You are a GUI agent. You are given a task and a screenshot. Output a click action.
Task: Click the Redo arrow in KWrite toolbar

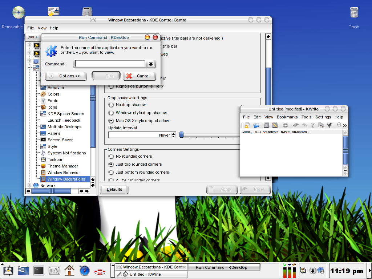point(304,125)
